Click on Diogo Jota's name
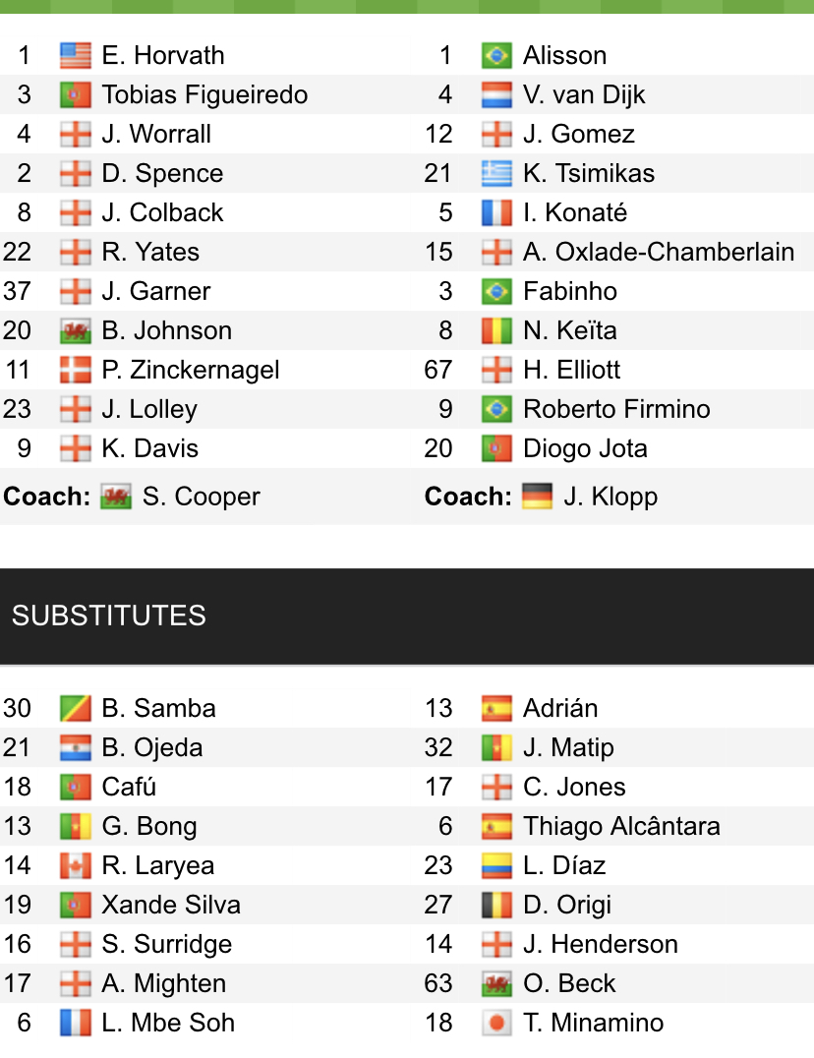 [585, 448]
